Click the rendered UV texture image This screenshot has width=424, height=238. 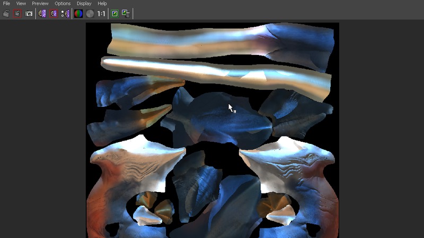213,130
